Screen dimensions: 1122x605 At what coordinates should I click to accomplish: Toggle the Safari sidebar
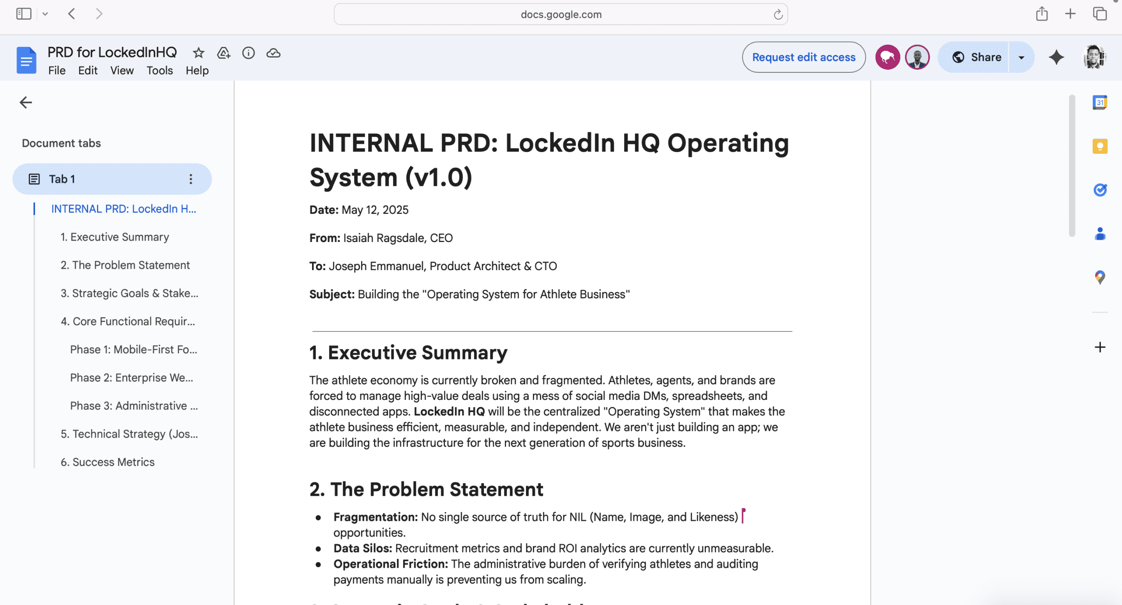click(24, 14)
